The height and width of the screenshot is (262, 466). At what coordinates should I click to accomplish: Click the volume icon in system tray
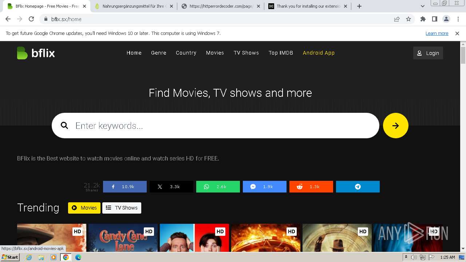click(414, 257)
